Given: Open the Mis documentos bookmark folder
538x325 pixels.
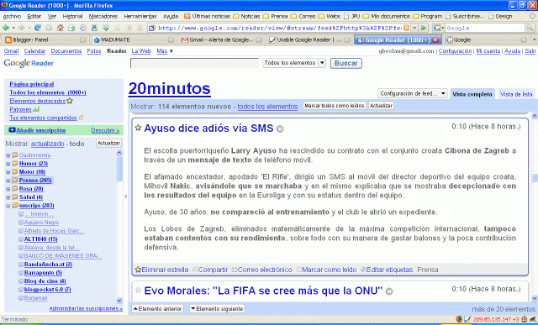Looking at the screenshot, I should pyautogui.click(x=387, y=16).
